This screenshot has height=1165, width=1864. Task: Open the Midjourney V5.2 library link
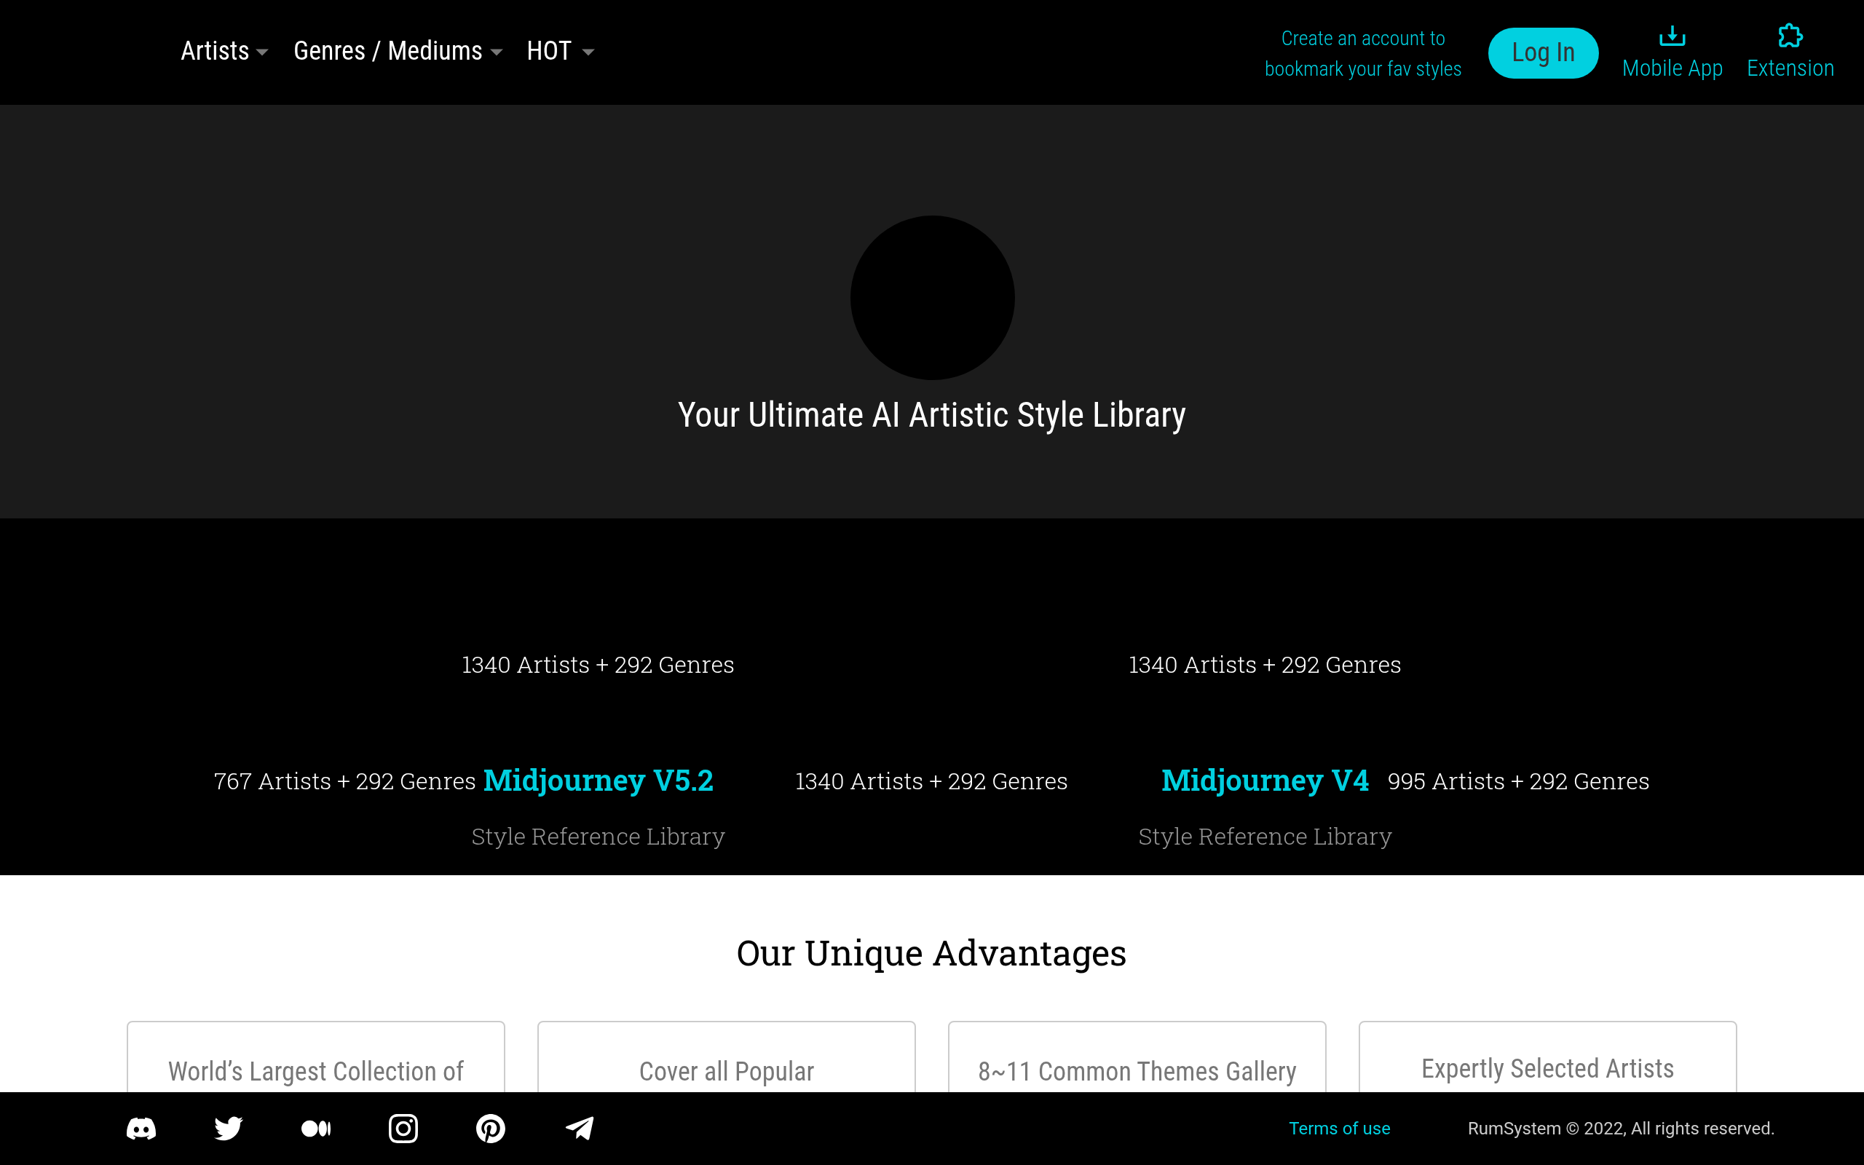(599, 781)
